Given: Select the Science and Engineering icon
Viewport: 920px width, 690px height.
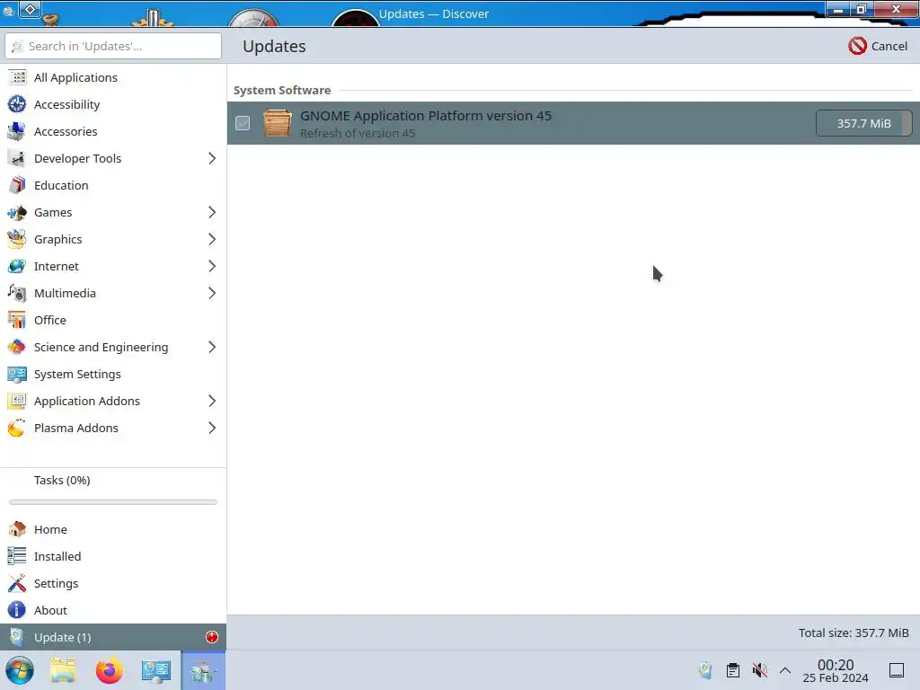Looking at the screenshot, I should coord(17,348).
